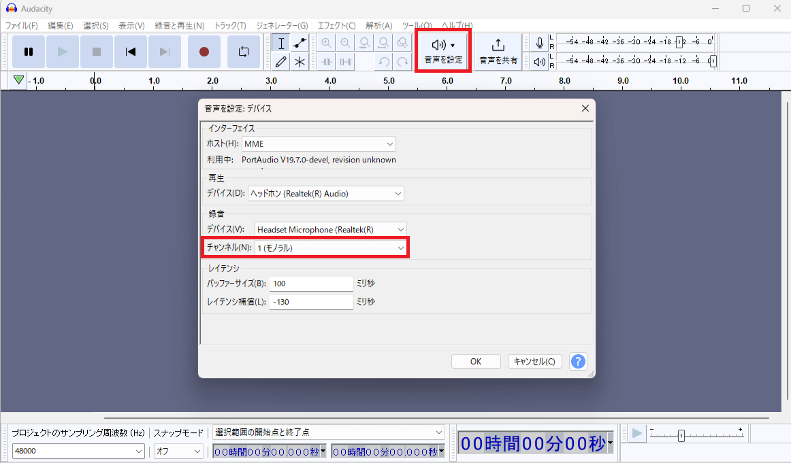Open help with the blue question icon
The width and height of the screenshot is (791, 463).
click(578, 361)
